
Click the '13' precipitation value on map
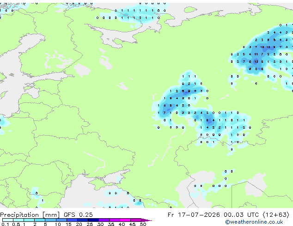point(256,61)
